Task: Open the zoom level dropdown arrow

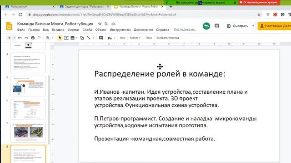Action: point(53,38)
